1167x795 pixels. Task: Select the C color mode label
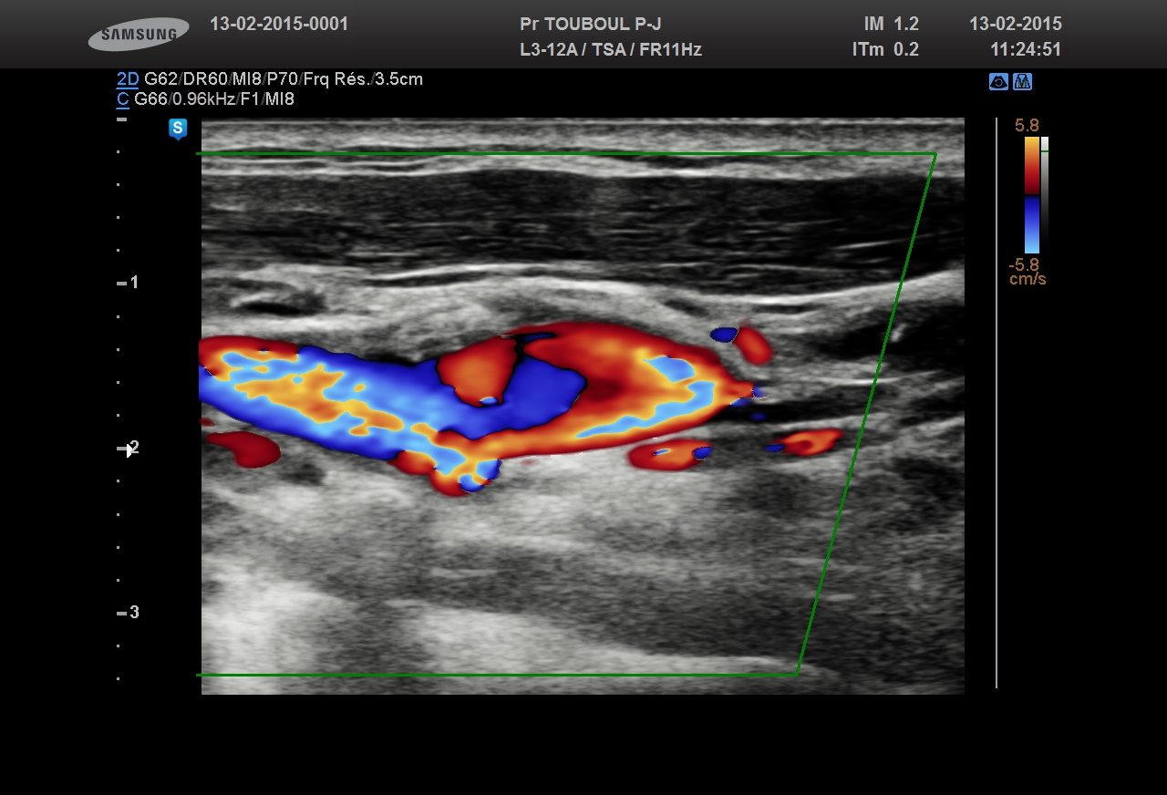tap(123, 99)
